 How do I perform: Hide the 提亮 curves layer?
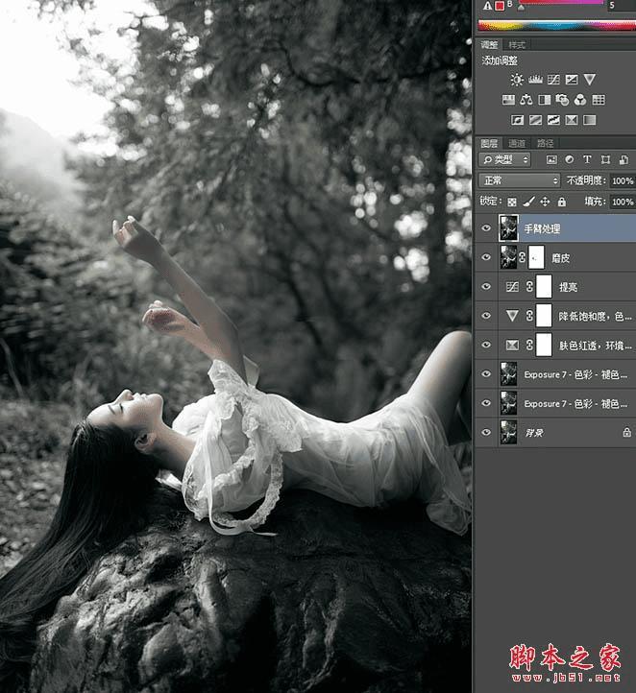pyautogui.click(x=486, y=286)
